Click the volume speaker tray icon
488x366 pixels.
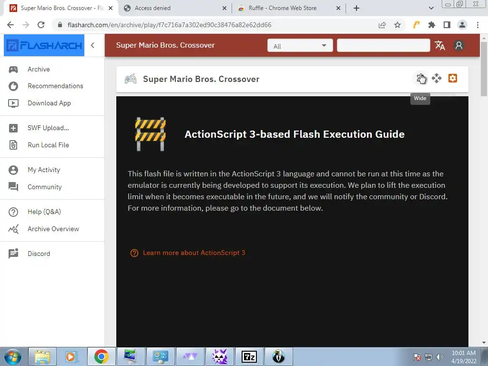pos(440,357)
